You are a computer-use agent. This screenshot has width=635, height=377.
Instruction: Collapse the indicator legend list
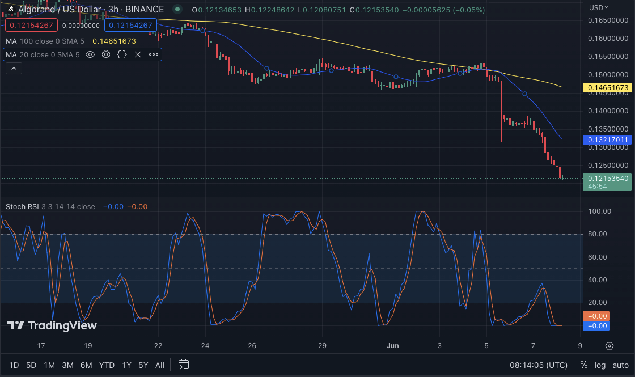(14, 69)
